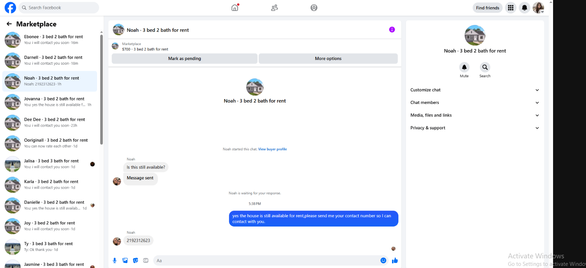This screenshot has width=586, height=268.
Task: Open account profile picture menu
Action: point(538,8)
